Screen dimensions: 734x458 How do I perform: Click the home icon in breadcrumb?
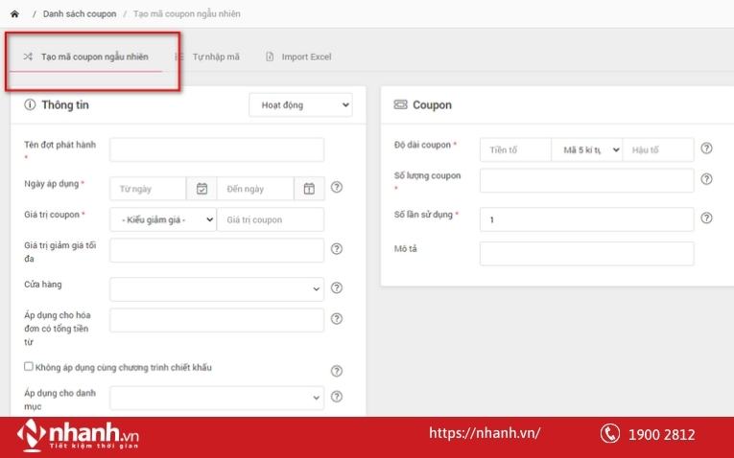(14, 14)
